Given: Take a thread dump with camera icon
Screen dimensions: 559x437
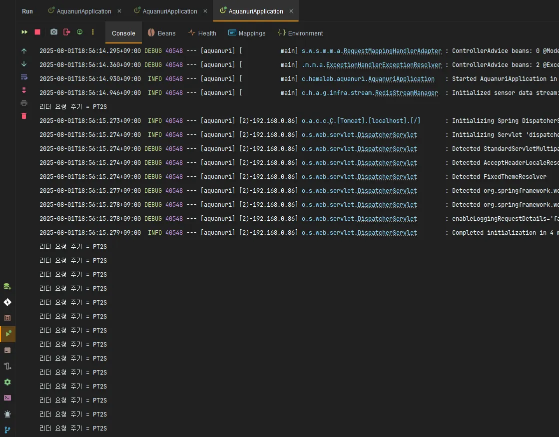Looking at the screenshot, I should tap(54, 32).
